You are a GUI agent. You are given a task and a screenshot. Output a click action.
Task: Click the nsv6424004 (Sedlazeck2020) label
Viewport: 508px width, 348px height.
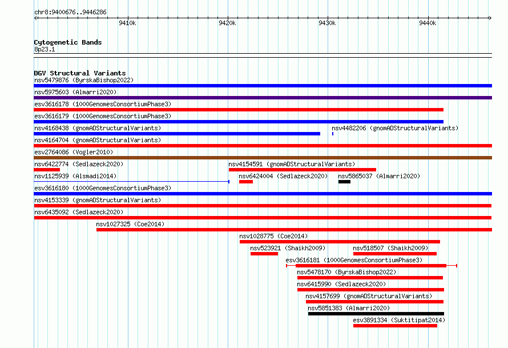coord(283,176)
